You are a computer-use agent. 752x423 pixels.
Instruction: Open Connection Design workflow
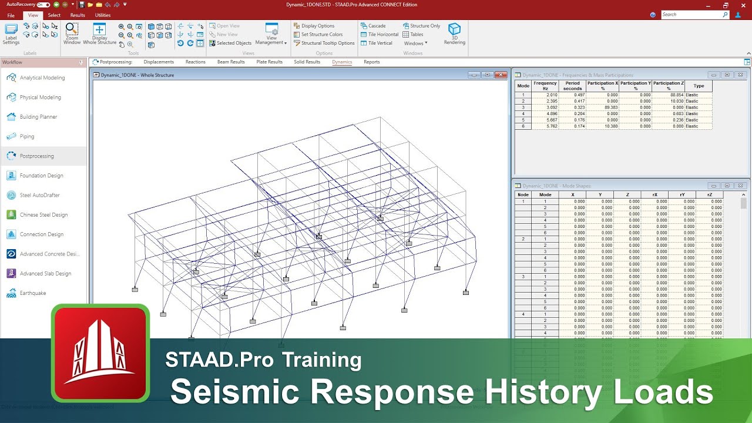pos(43,234)
